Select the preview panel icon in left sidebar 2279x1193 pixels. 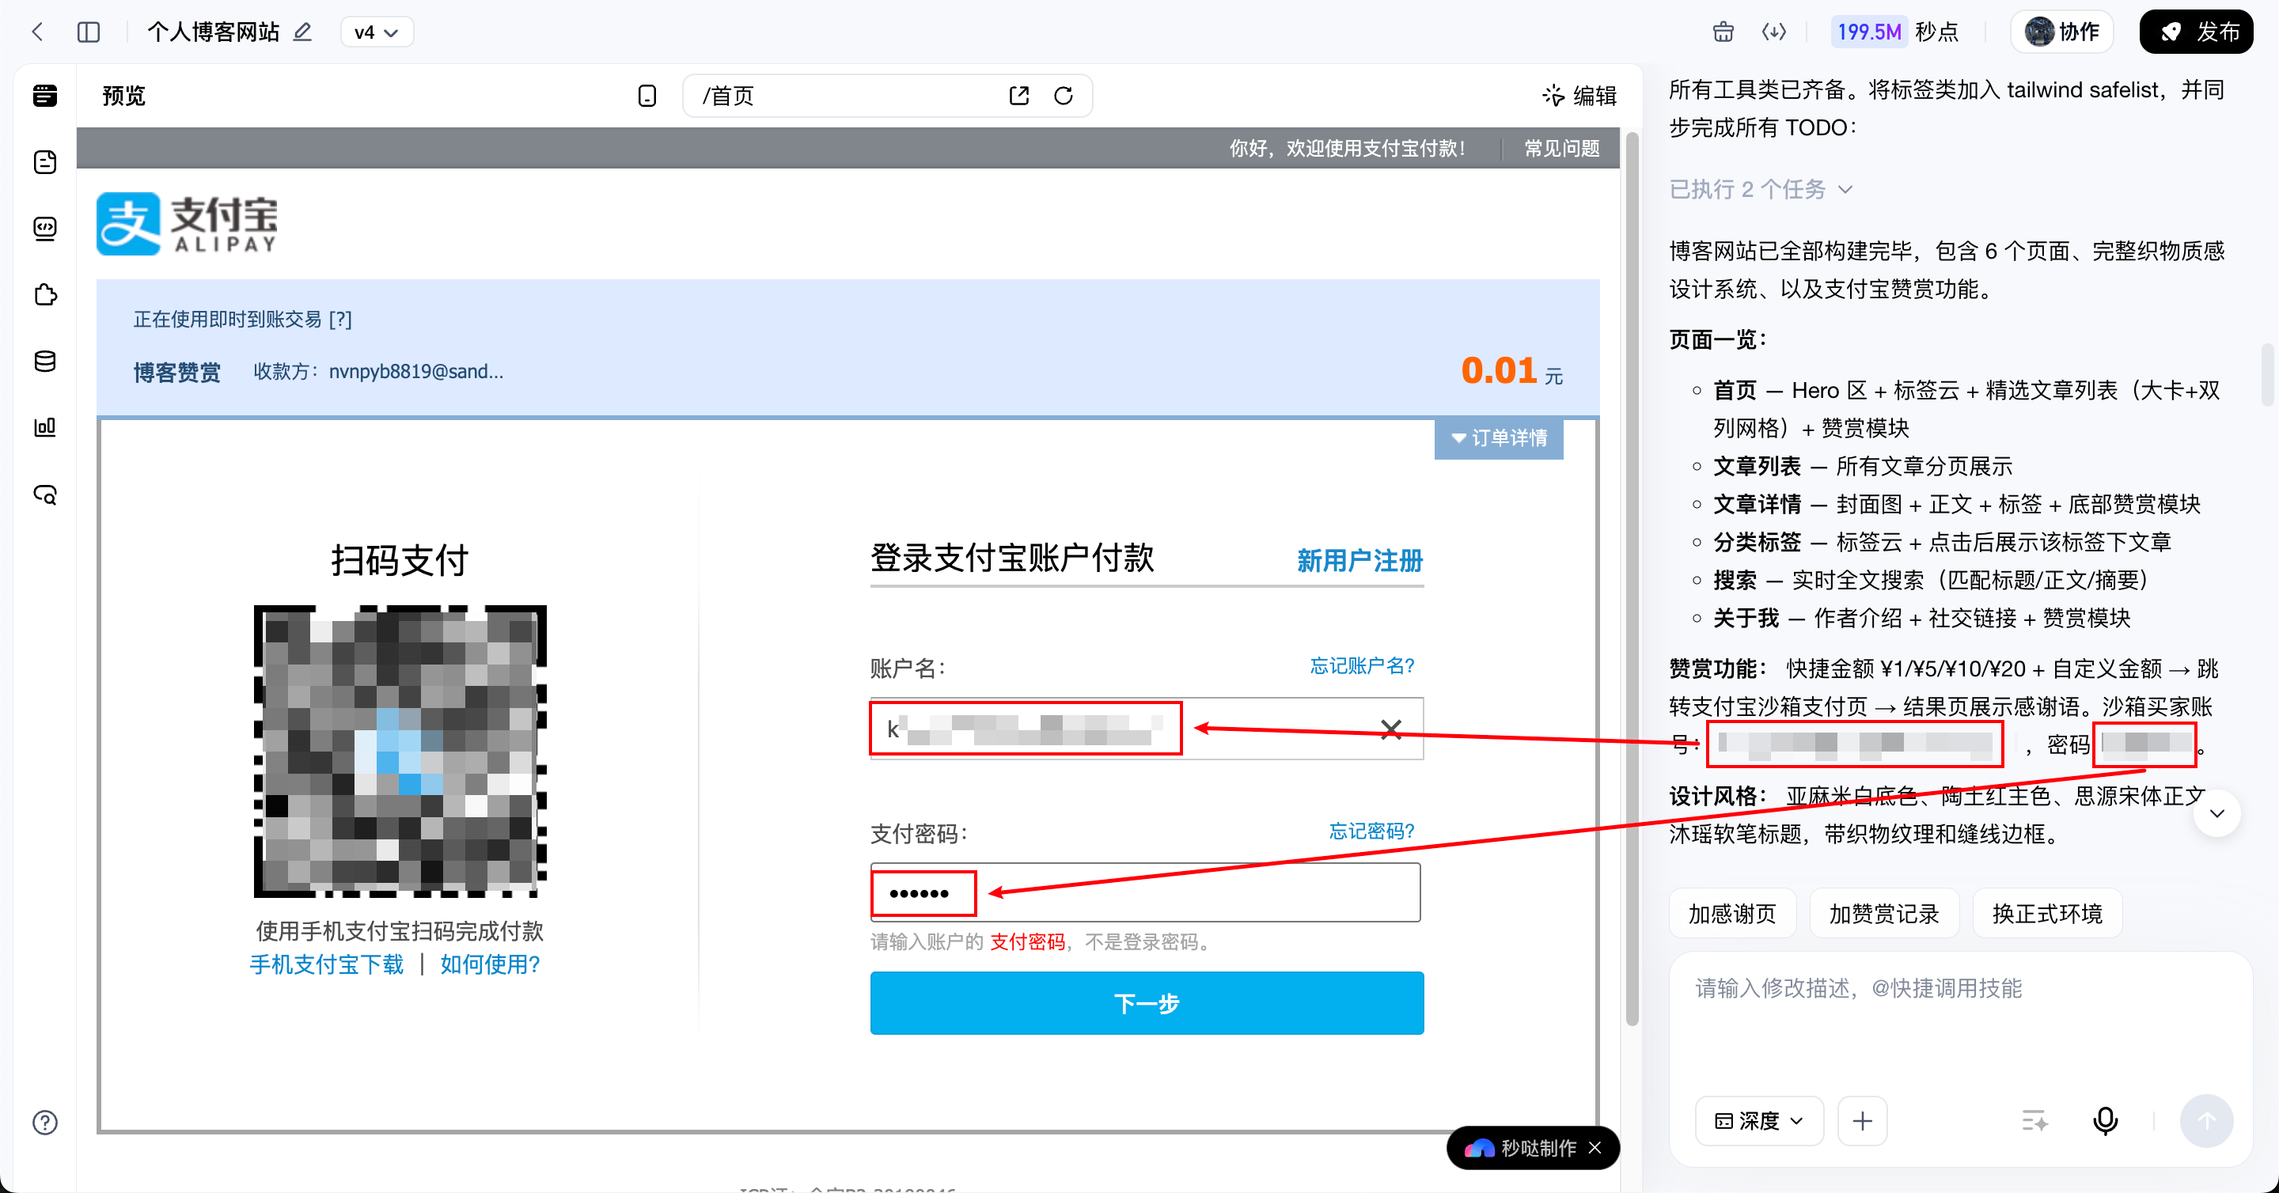45,96
